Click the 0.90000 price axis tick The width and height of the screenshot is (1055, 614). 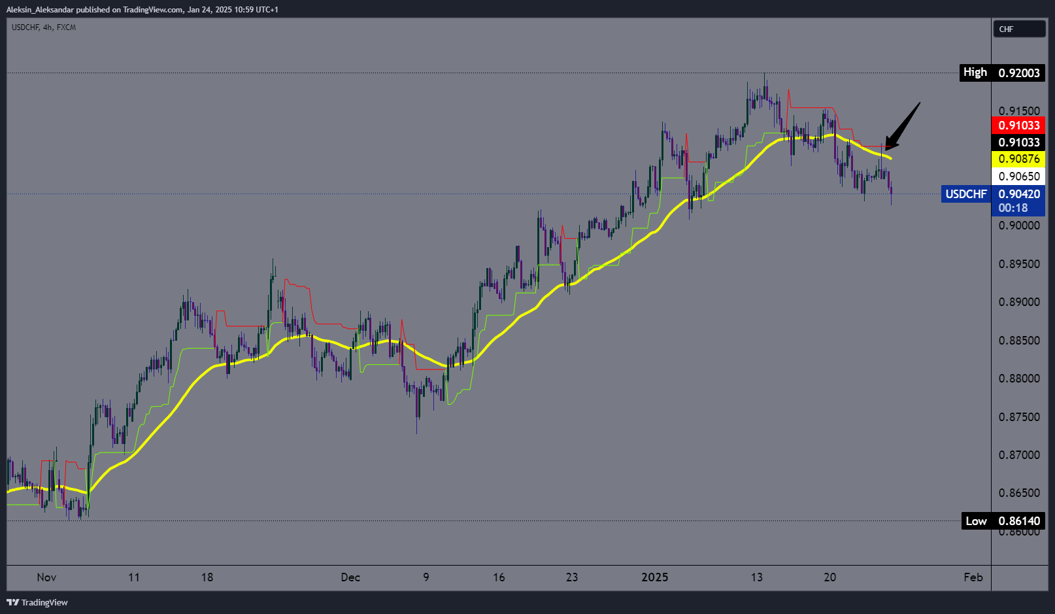pyautogui.click(x=1018, y=226)
